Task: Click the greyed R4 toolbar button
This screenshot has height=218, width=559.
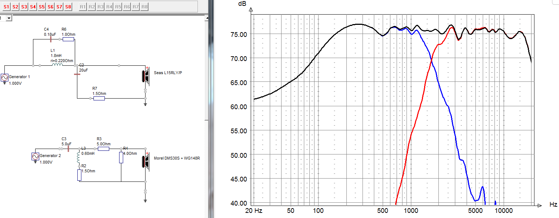Action: click(109, 7)
